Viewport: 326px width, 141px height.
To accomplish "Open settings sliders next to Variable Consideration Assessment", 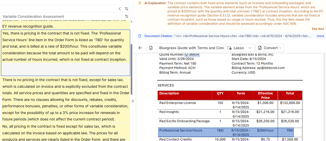I will point(127,16).
